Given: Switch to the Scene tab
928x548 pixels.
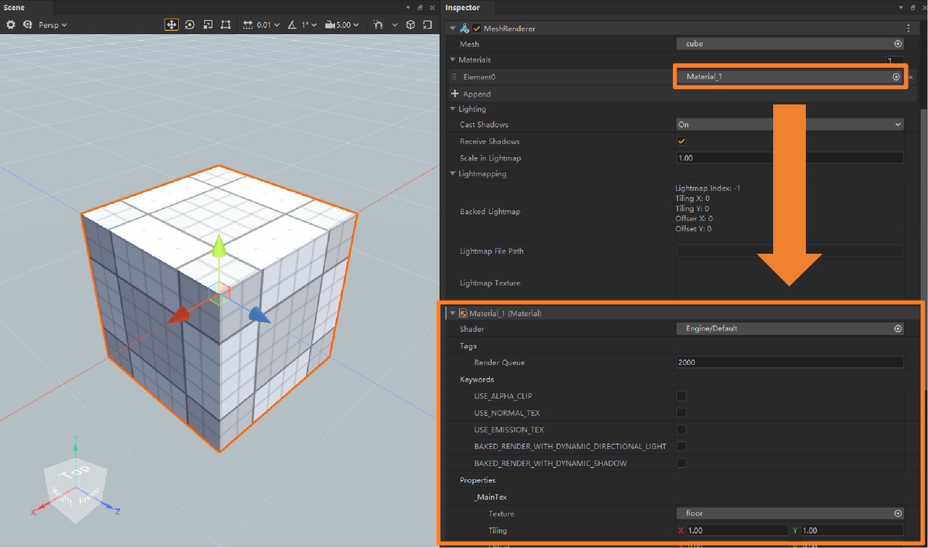Looking at the screenshot, I should pos(14,7).
